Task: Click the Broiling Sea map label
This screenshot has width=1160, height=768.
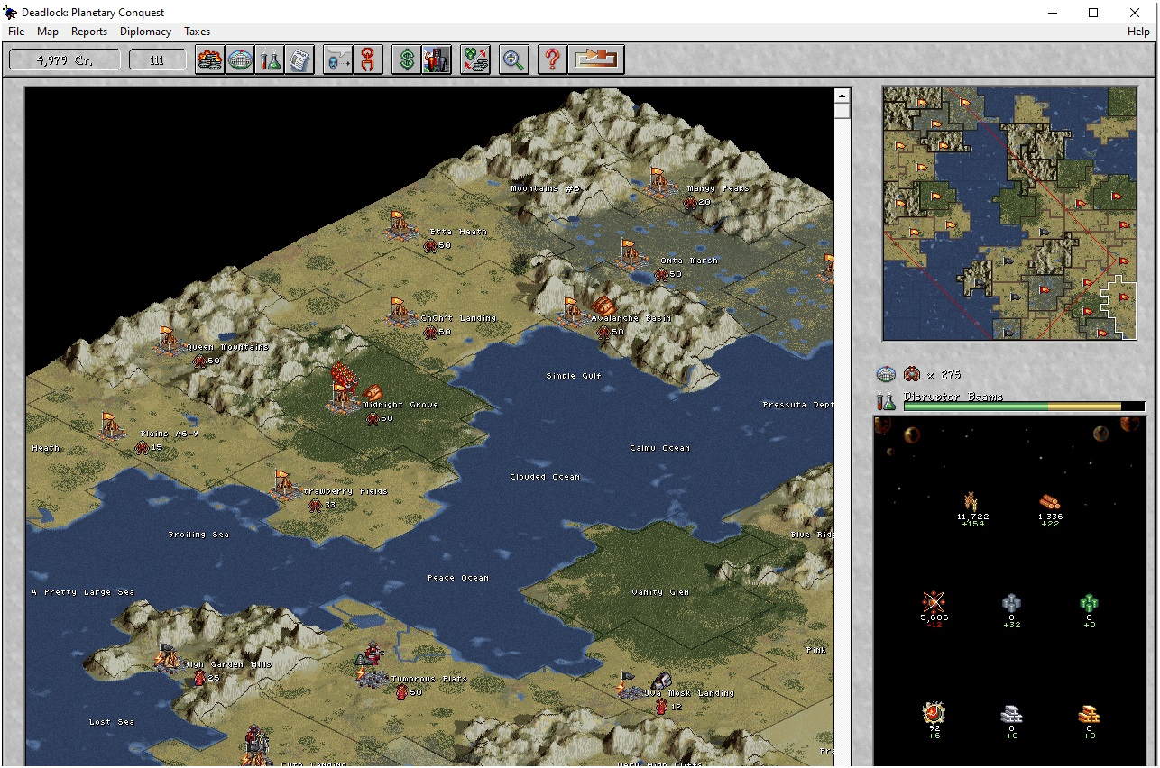Action: pyautogui.click(x=198, y=535)
